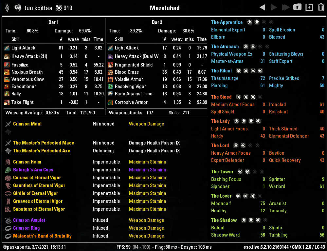Click the Blood Craze skill icon
The height and width of the screenshot is (251, 327).
click(x=110, y=72)
